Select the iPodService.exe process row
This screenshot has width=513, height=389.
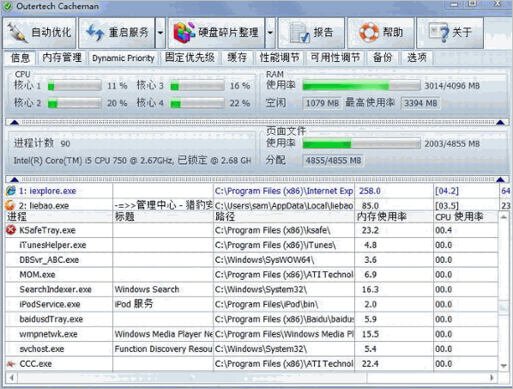pyautogui.click(x=251, y=304)
